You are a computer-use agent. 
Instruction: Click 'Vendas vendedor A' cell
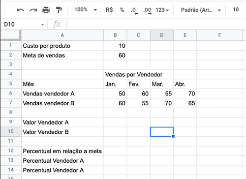pyautogui.click(x=62, y=93)
